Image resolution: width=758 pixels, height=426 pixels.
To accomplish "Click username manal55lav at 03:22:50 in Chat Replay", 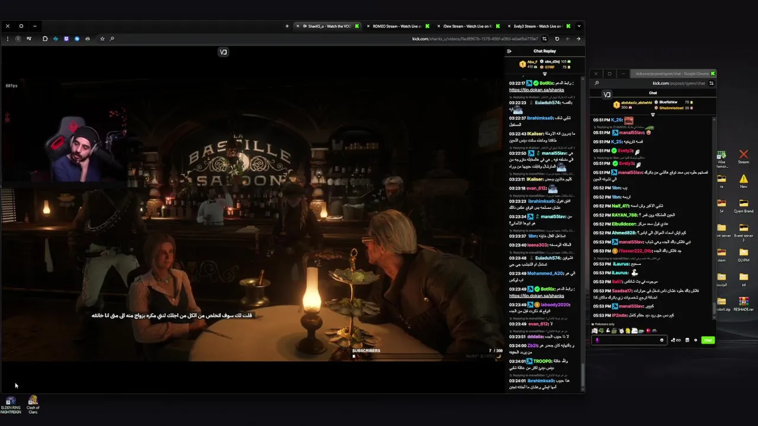I will coord(553,154).
